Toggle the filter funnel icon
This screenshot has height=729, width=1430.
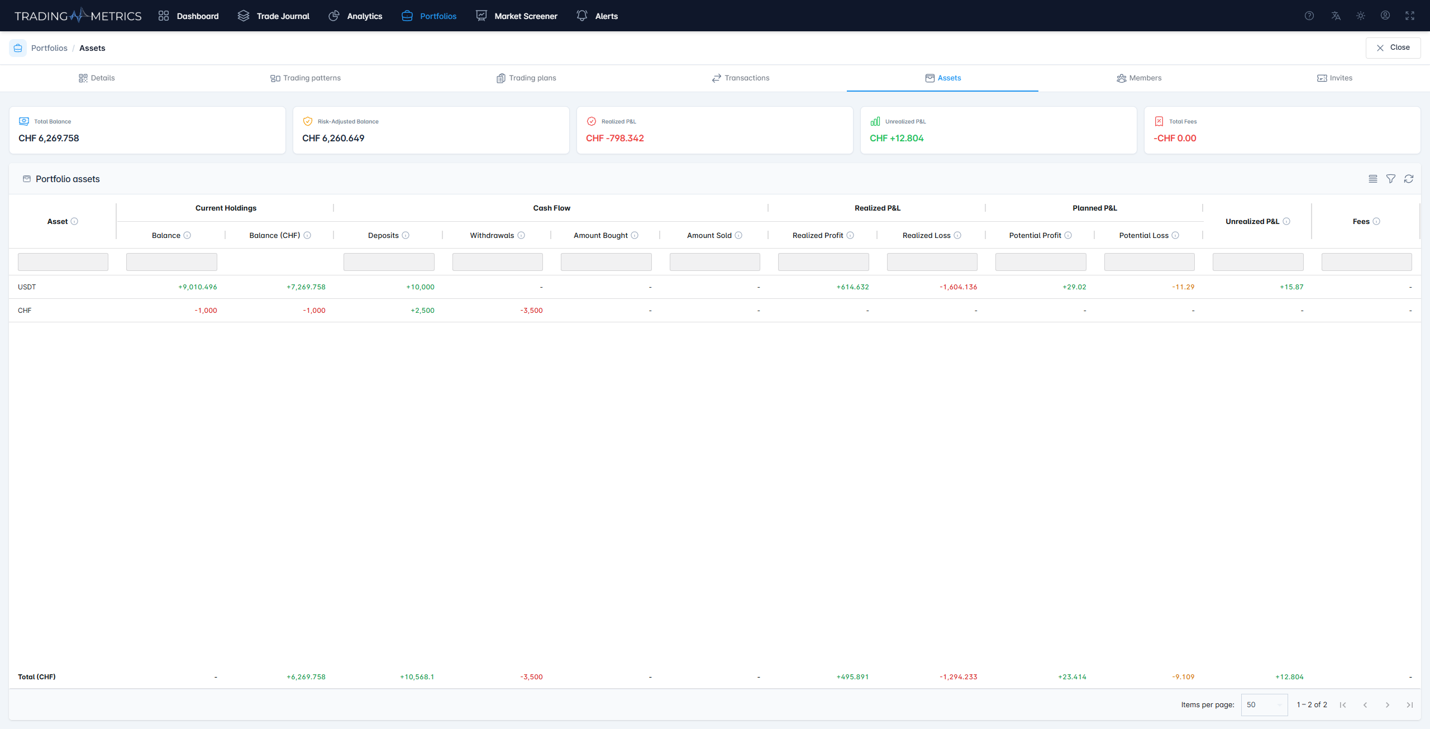1391,179
